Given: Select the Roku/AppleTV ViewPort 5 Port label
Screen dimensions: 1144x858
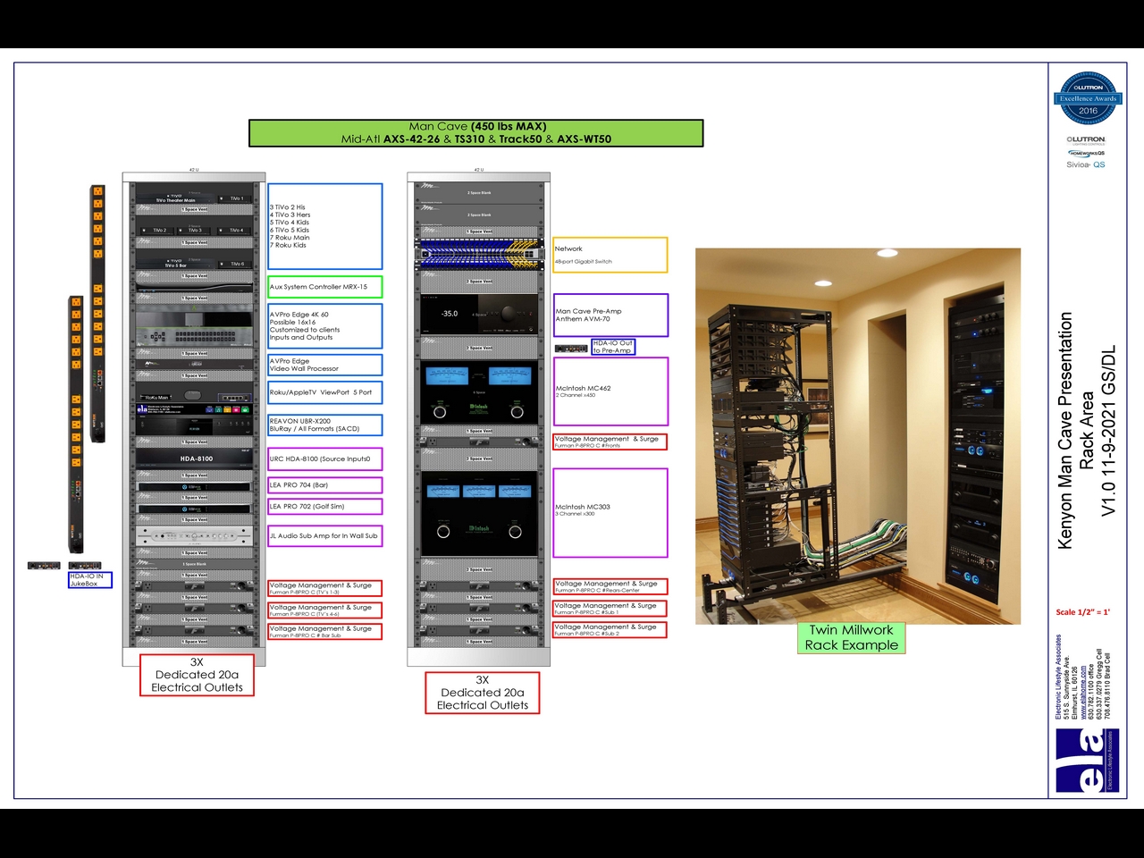Looking at the screenshot, I should 325,392.
